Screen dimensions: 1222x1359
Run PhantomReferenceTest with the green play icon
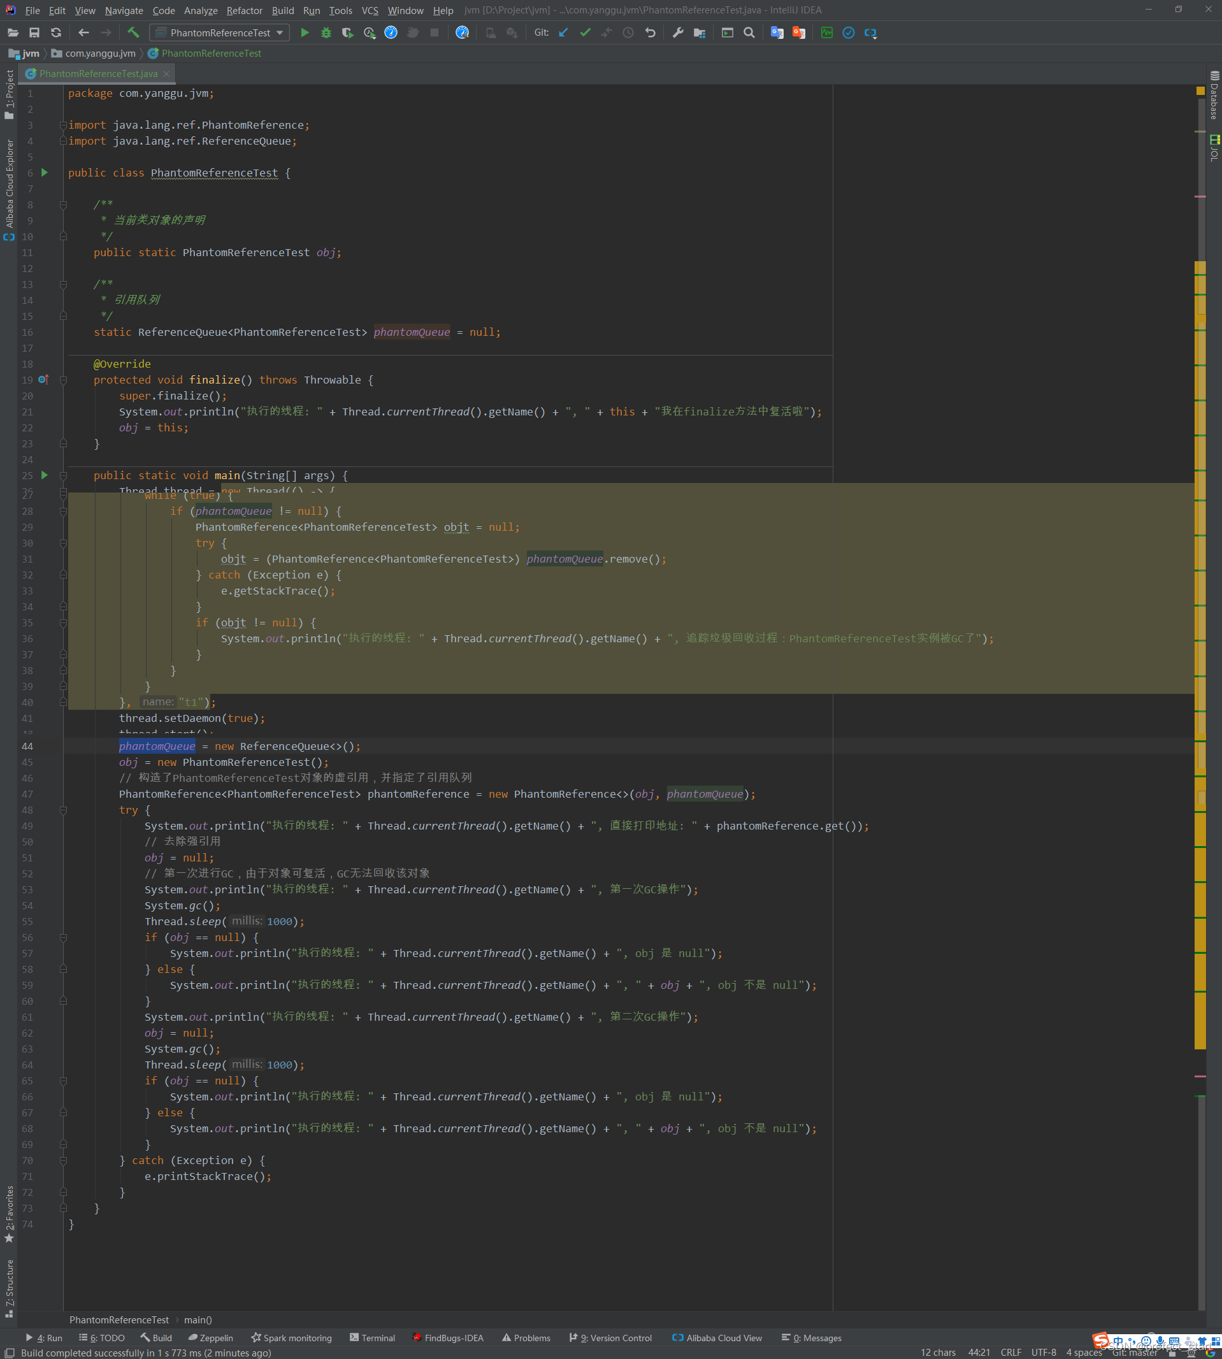(x=305, y=32)
